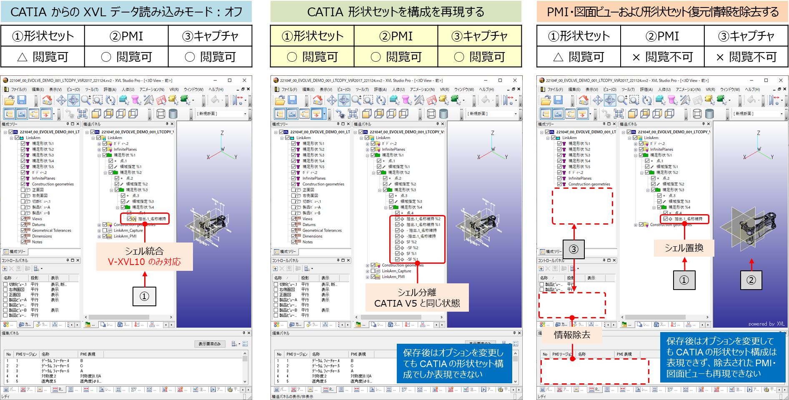Collapse LinkArm in the left window's composition tree
789x400 pixels.
[11, 138]
